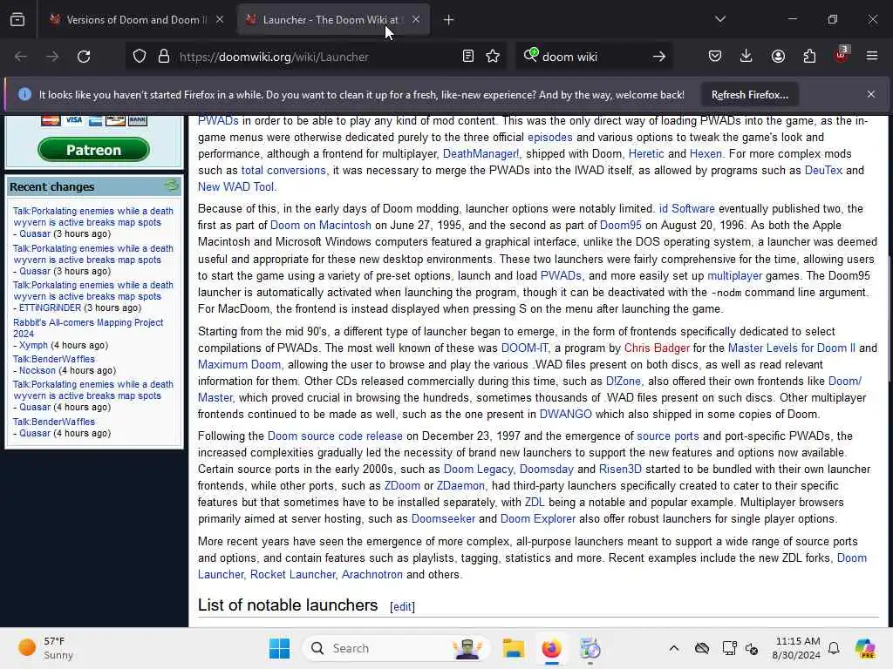Open the D!Zone link
The width and height of the screenshot is (893, 669).
click(623, 382)
